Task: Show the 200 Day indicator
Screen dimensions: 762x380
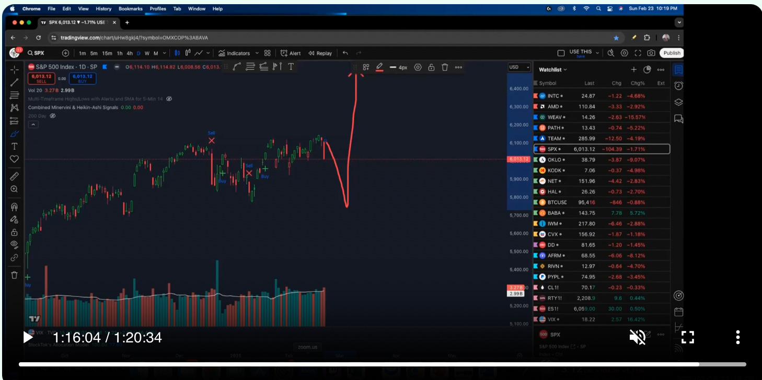Action: 52,116
